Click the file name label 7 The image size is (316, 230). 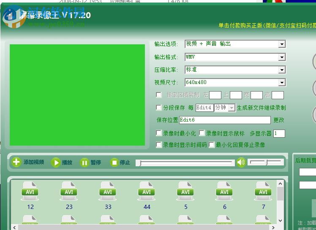pyautogui.click(x=263, y=207)
